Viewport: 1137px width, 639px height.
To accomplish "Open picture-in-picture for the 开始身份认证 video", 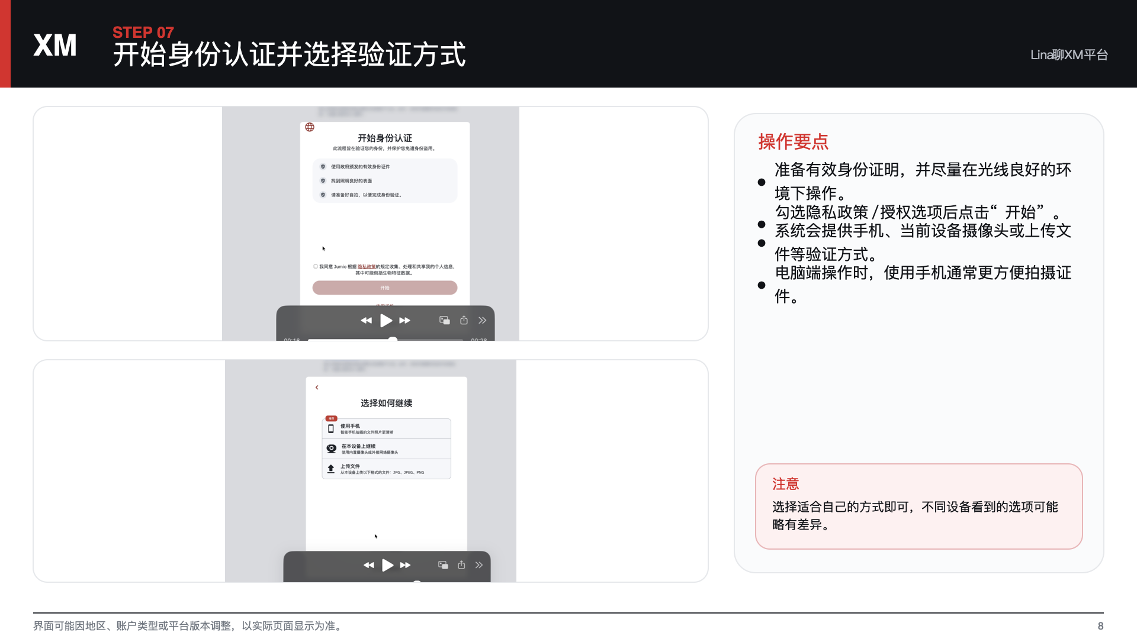I will coord(444,321).
